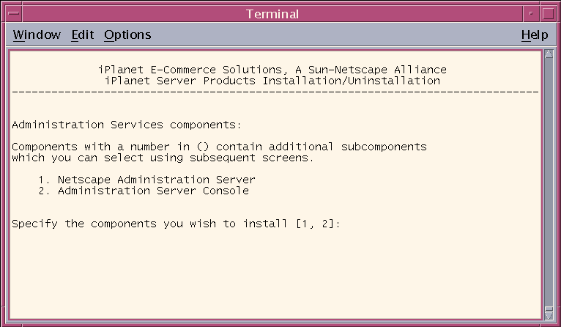Open the Edit menu
Screen dimensions: 561x327
click(83, 34)
